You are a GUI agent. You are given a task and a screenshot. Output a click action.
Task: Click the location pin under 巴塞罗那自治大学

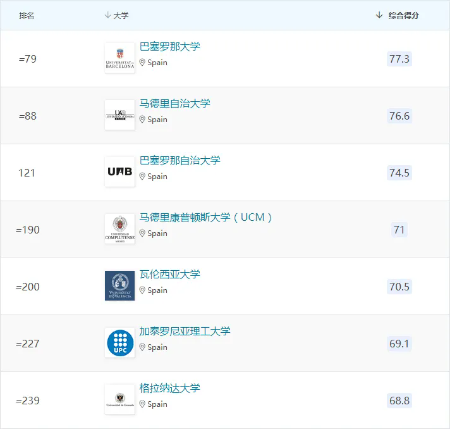142,176
